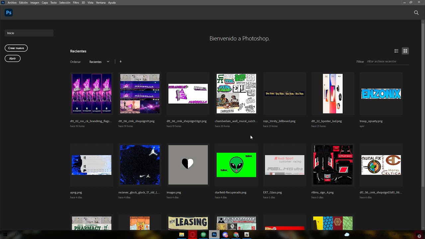Viewport: 425px width, 239px height.
Task: Click file name r8lms_sign_4.png
Action: pos(322,193)
